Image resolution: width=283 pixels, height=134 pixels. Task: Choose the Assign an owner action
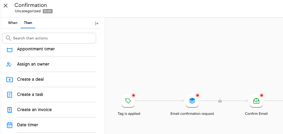coord(33,64)
